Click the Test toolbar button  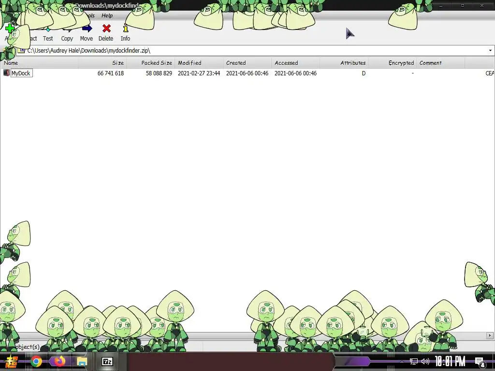click(x=48, y=34)
